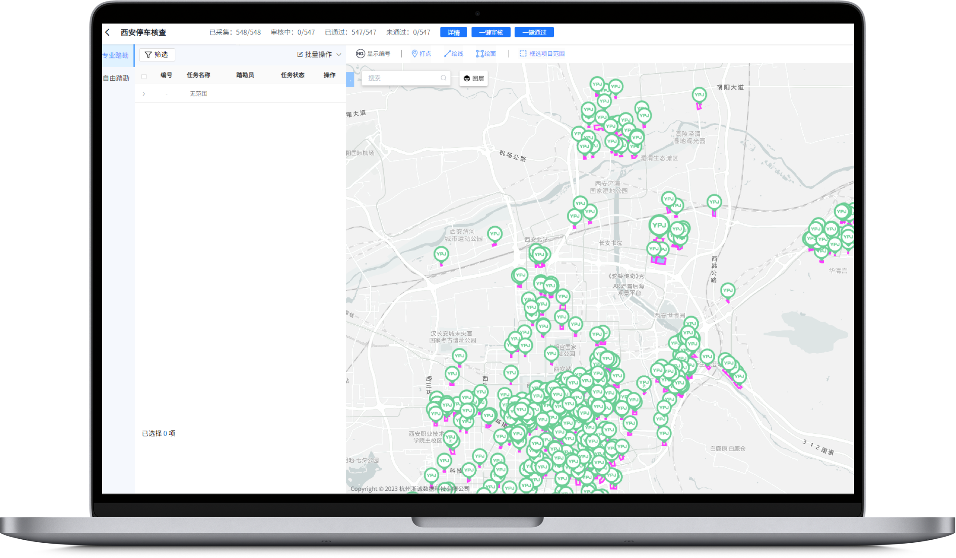This screenshot has width=956, height=558.
Task: Click the 一键审核 button
Action: point(491,32)
